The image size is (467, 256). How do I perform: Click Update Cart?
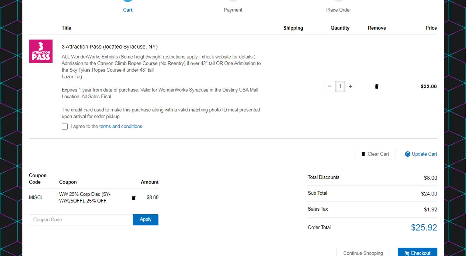[421, 154]
